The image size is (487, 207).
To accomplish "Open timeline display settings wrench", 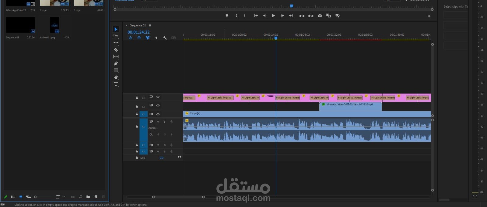I will pyautogui.click(x=165, y=38).
